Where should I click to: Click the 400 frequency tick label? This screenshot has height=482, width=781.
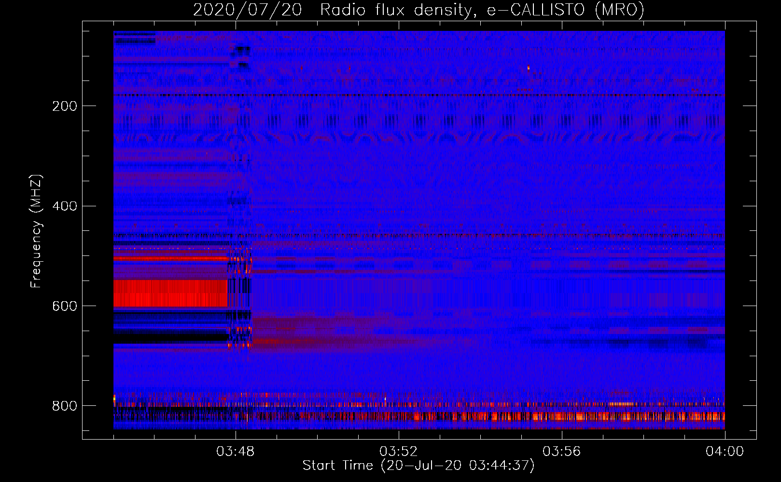point(65,206)
